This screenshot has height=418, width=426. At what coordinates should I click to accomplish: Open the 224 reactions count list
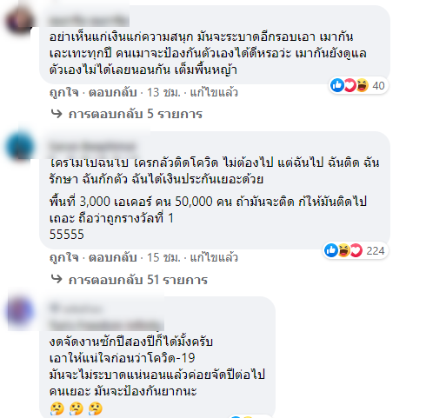(x=376, y=251)
